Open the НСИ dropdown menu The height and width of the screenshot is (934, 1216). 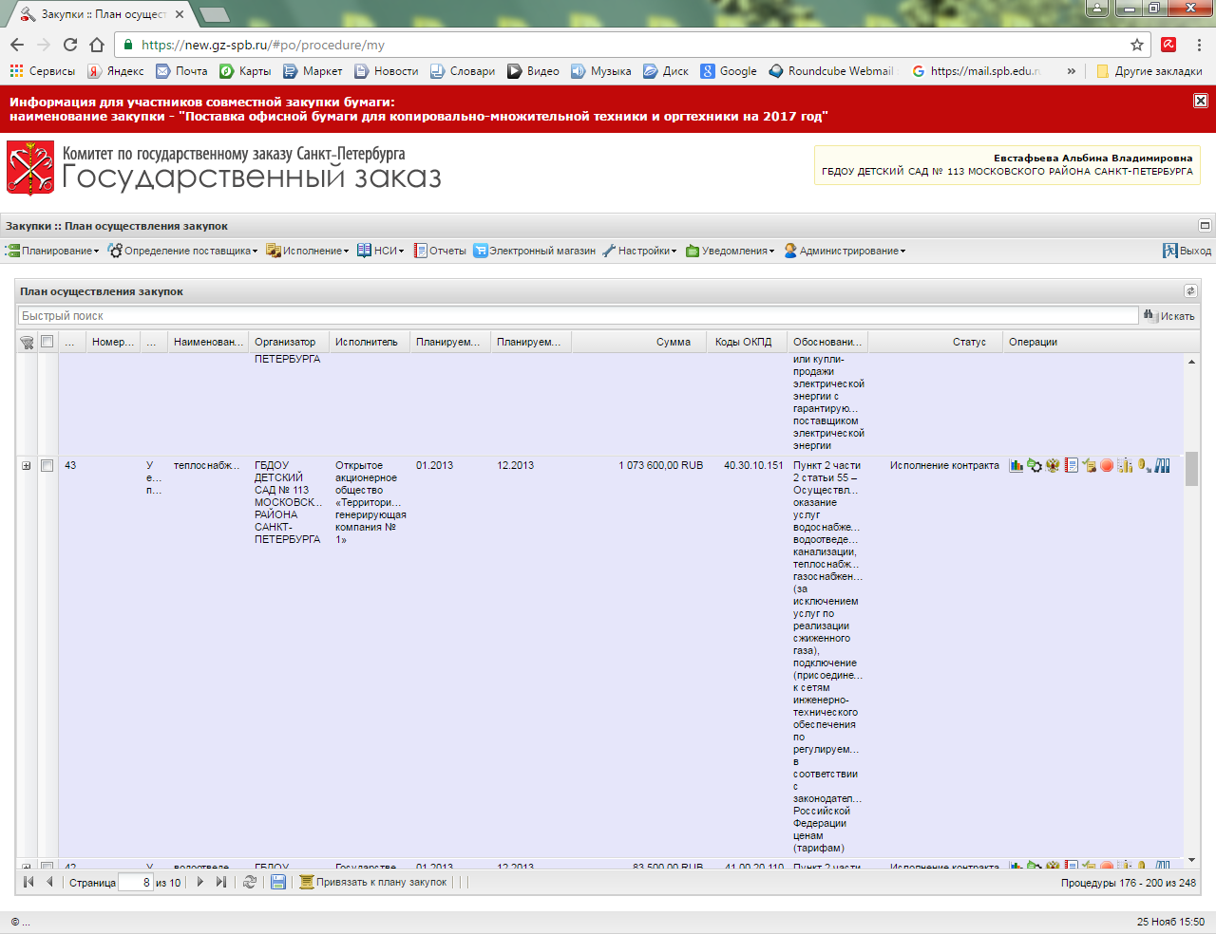381,251
